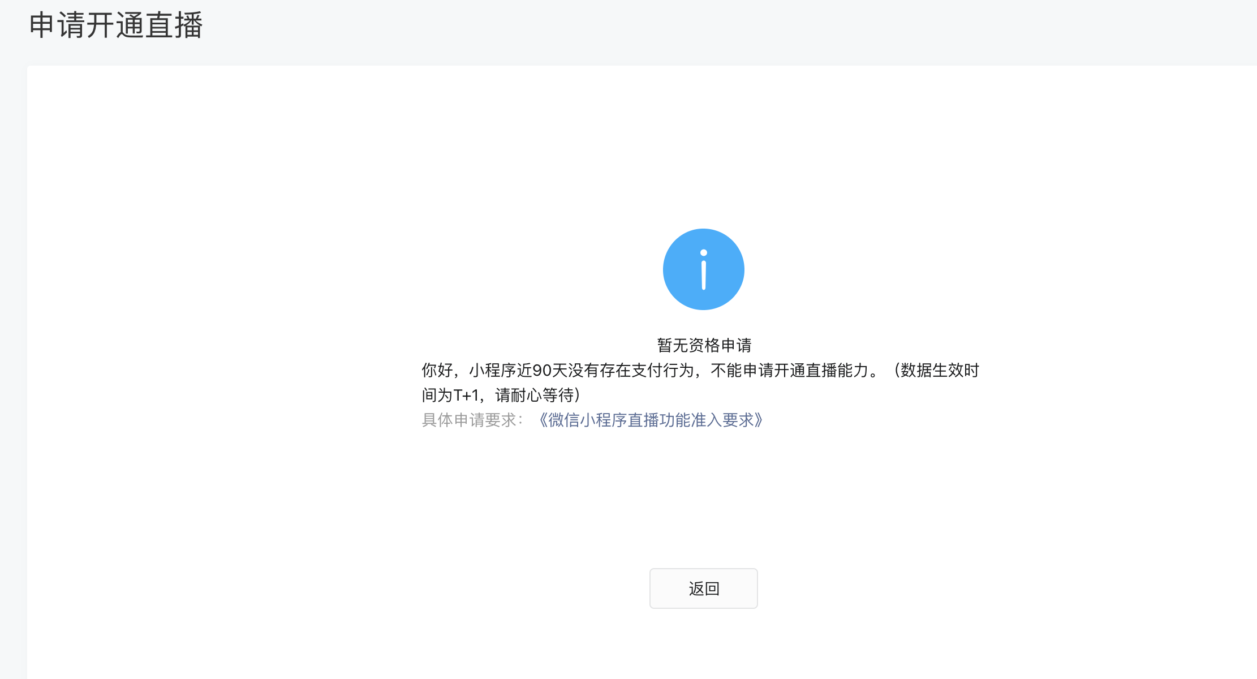This screenshot has width=1257, height=679.
Task: Click the 不能申请开通直播能力 phrase
Action: (789, 371)
